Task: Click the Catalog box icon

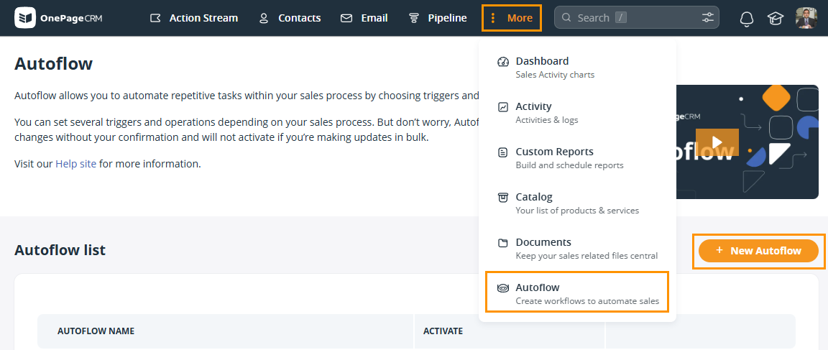Action: tap(503, 198)
